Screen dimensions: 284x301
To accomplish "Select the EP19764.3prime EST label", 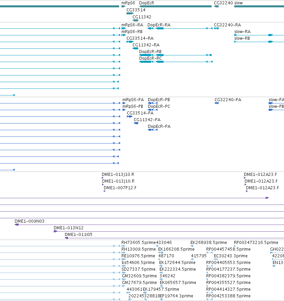I will tap(177, 296).
